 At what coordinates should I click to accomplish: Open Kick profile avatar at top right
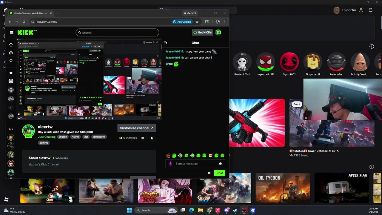(218, 33)
